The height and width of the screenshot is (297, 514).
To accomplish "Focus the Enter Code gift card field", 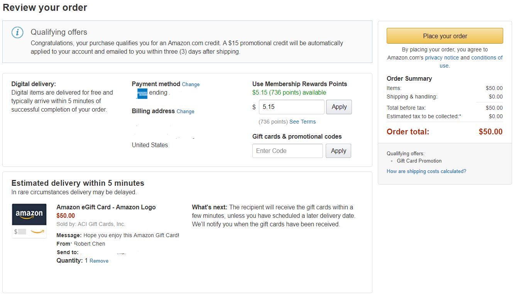I will click(x=287, y=151).
